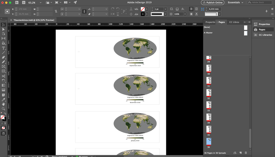
Task: Select the Pencil tool
Action: click(x=3, y=62)
